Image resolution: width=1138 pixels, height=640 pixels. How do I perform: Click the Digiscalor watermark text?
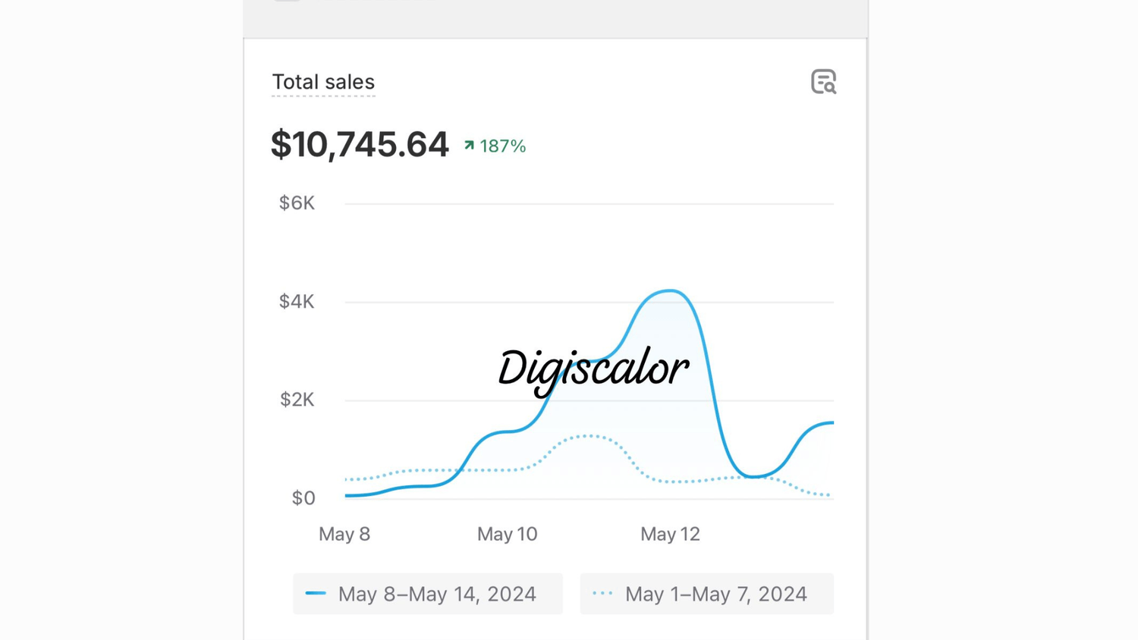(x=593, y=369)
